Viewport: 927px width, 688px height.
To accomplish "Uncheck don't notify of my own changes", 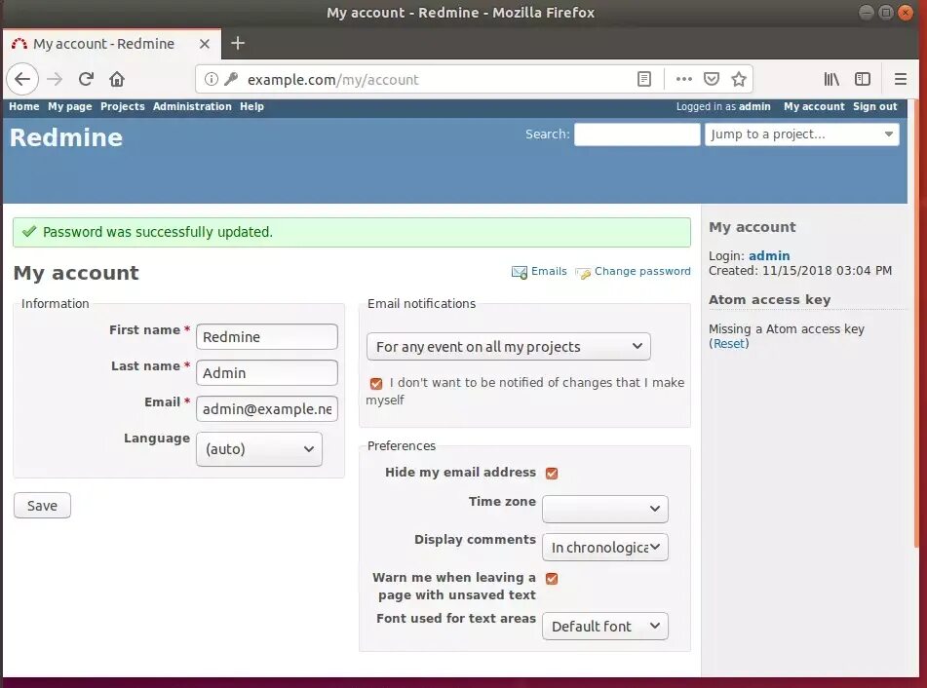I will coord(376,384).
